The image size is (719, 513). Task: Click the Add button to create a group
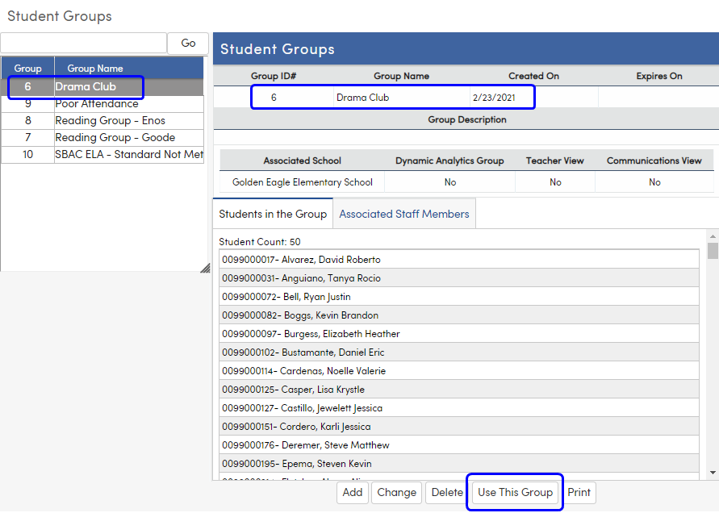[352, 492]
